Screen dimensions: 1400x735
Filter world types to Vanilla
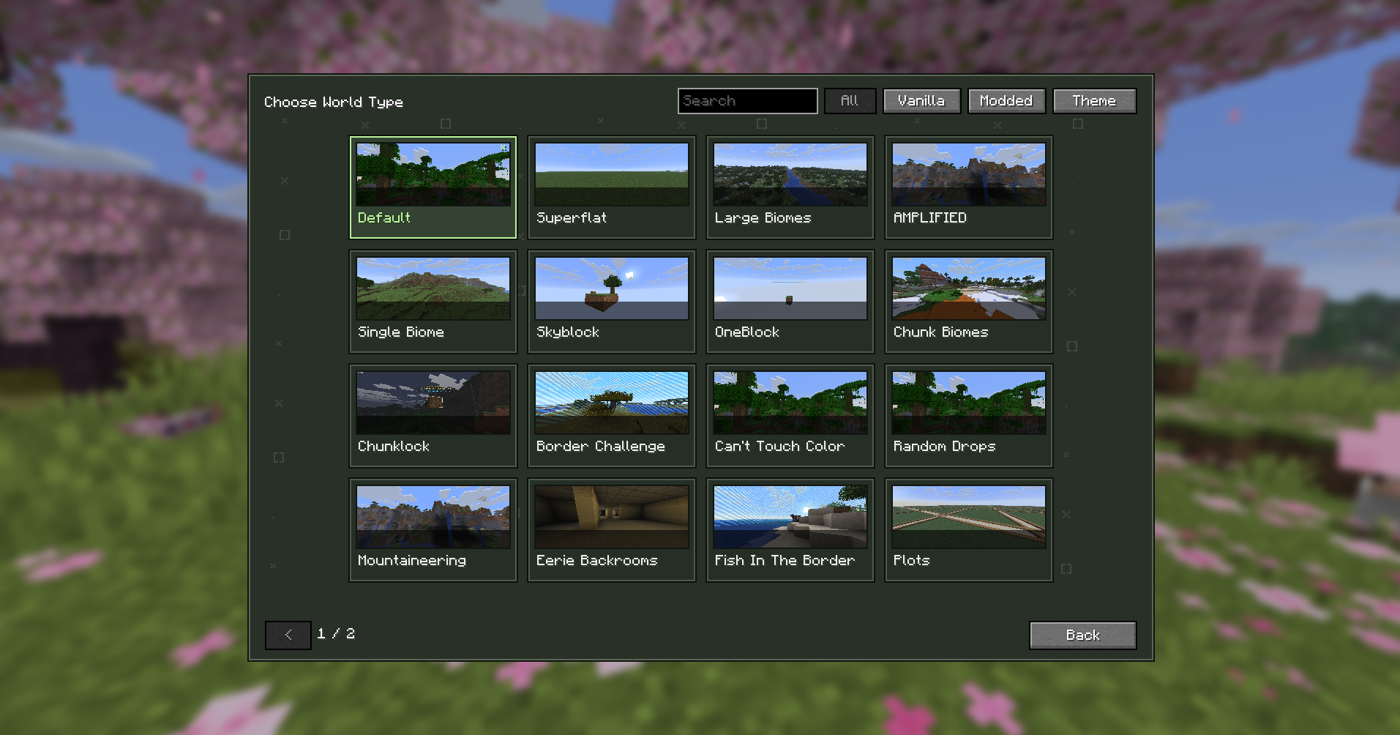pyautogui.click(x=921, y=101)
